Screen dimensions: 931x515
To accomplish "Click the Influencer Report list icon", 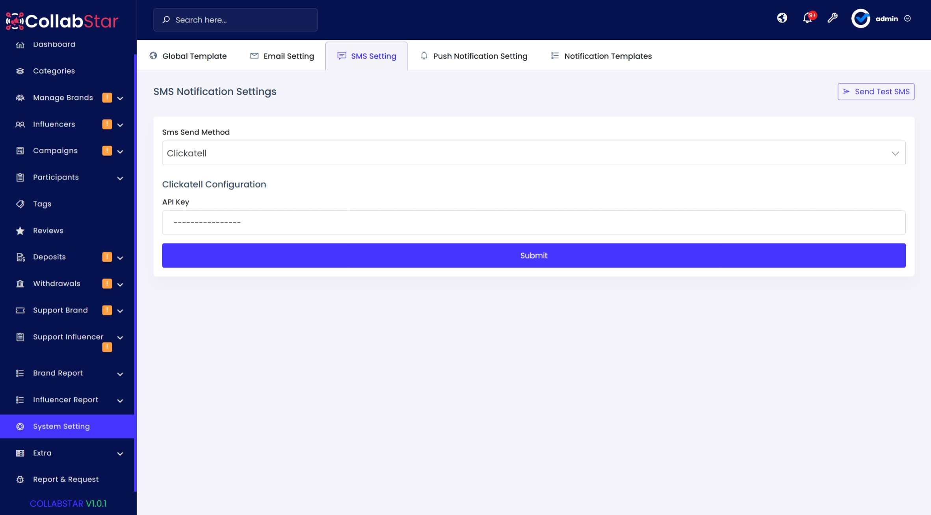I will (x=20, y=400).
